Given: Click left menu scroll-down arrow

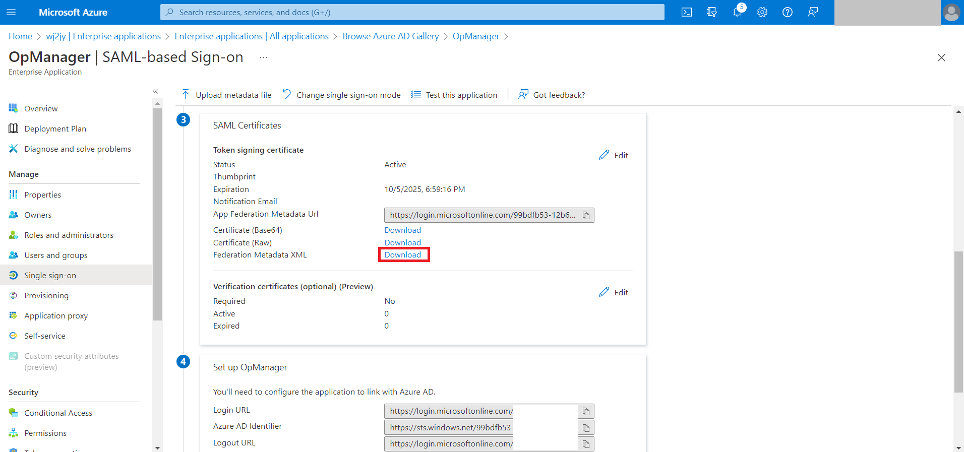Looking at the screenshot, I should coord(158,447).
